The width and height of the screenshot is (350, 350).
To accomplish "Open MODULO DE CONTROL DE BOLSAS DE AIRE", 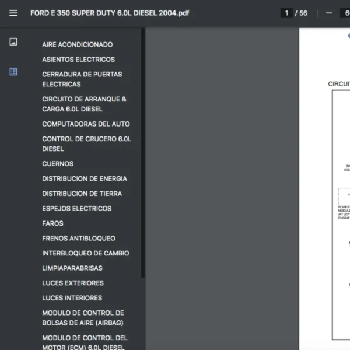I will (x=83, y=318).
